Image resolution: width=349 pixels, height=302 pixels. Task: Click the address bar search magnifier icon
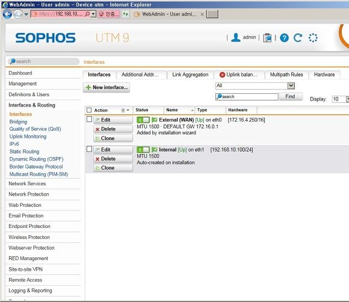pos(87,14)
